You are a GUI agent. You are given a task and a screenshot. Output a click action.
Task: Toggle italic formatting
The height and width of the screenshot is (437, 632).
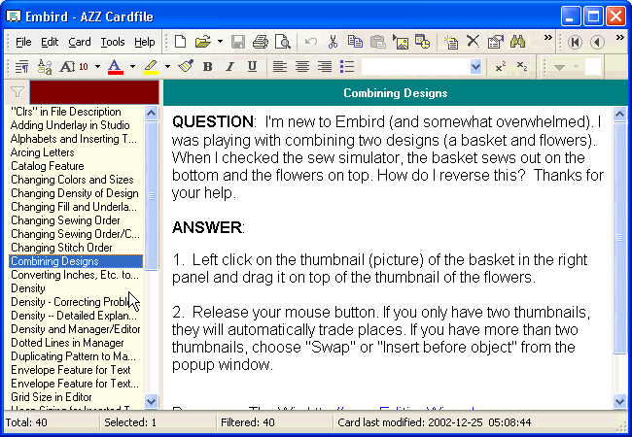(x=229, y=67)
